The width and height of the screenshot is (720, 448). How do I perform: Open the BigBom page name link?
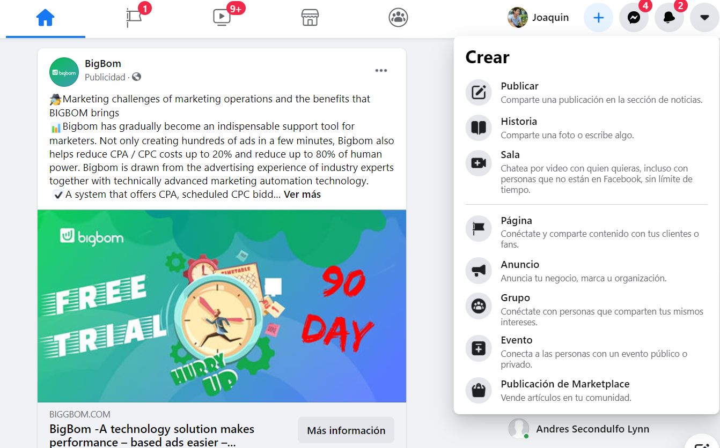point(103,64)
